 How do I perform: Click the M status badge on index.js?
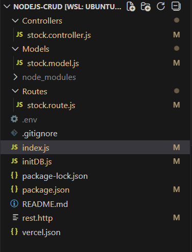177,148
